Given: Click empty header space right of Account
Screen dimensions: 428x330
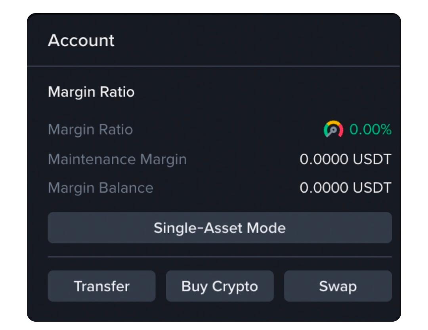Looking at the screenshot, I should click(258, 40).
